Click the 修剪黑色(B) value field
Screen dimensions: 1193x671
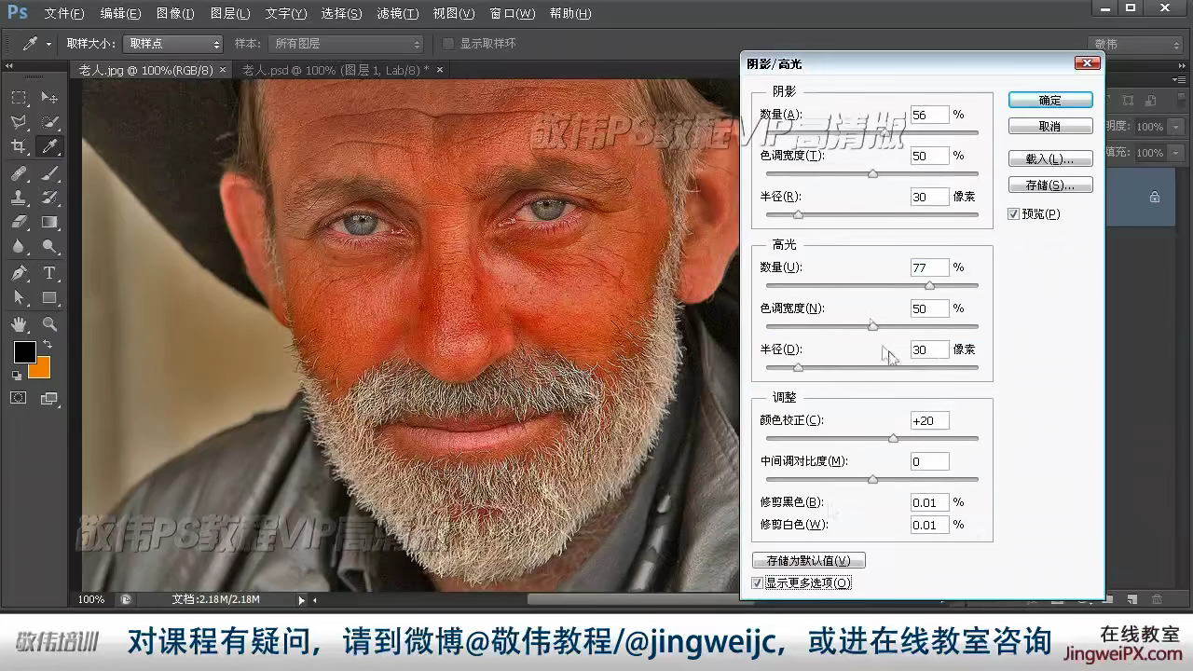(x=929, y=502)
